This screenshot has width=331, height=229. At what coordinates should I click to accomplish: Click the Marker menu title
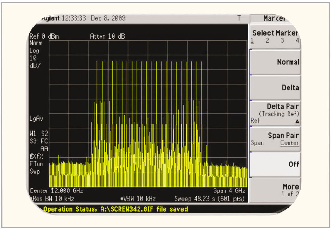point(274,18)
